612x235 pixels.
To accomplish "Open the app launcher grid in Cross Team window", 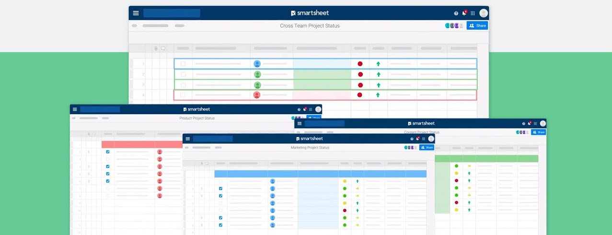I will point(473,13).
